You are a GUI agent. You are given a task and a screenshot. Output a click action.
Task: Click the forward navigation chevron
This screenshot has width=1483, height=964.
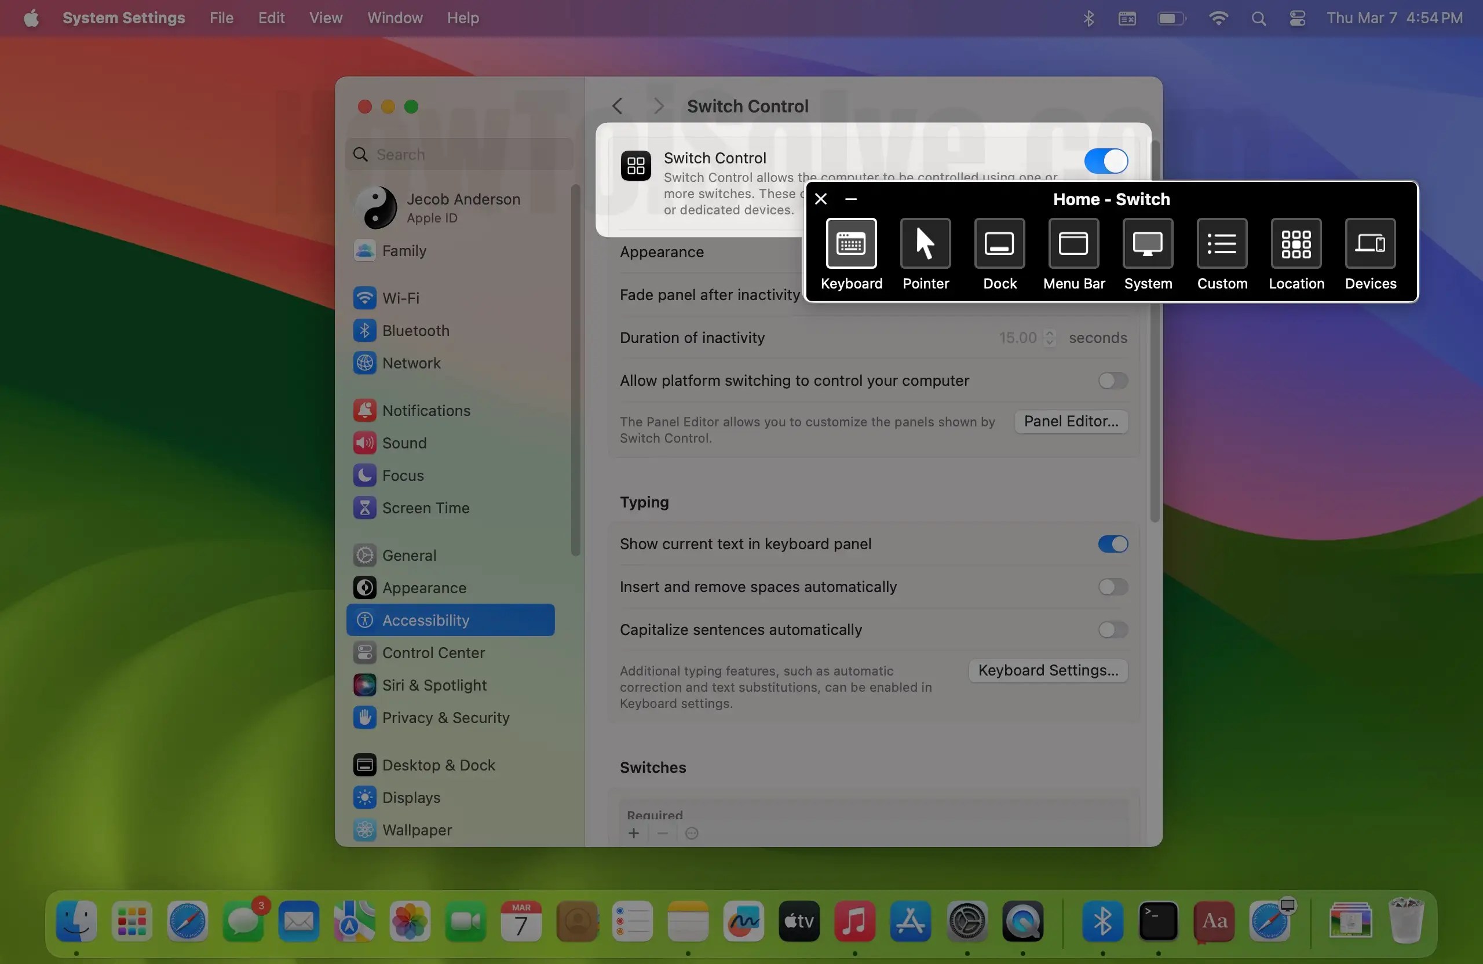pos(659,106)
